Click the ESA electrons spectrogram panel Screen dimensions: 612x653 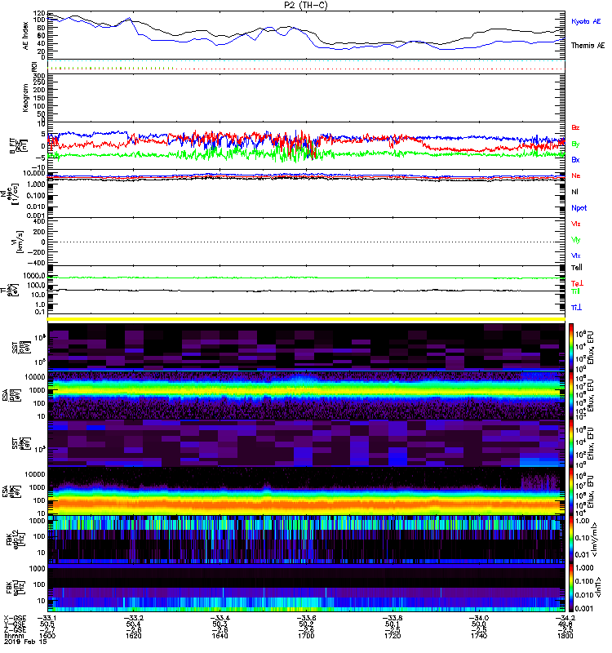tap(306, 491)
